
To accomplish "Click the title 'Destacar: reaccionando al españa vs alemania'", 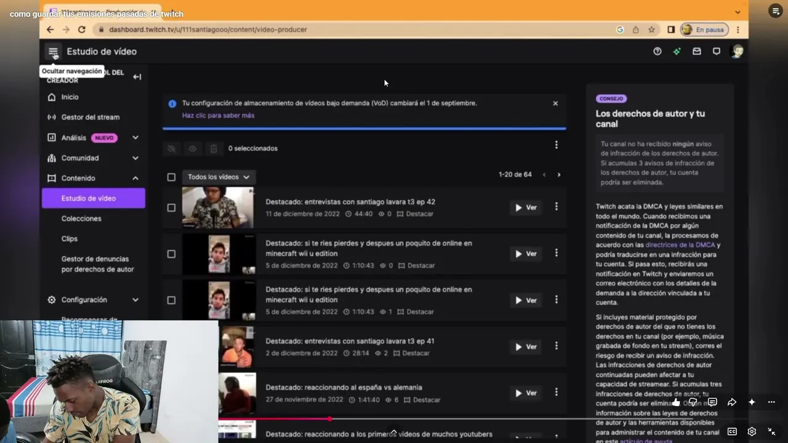I will [344, 388].
